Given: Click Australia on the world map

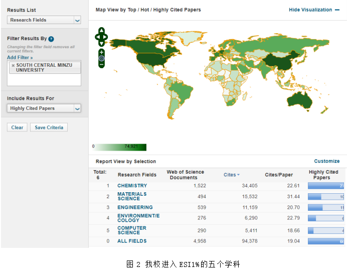Looking at the screenshot, I should point(299,101).
